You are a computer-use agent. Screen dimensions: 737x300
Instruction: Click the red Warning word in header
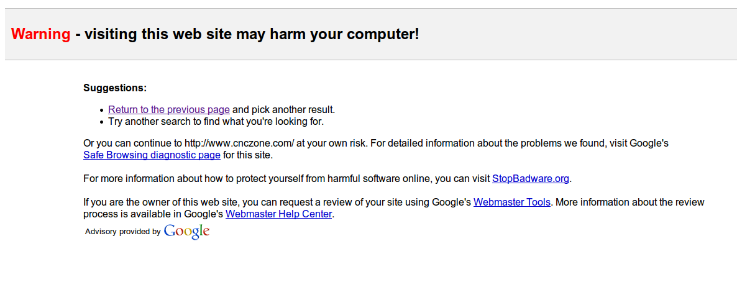pos(40,34)
